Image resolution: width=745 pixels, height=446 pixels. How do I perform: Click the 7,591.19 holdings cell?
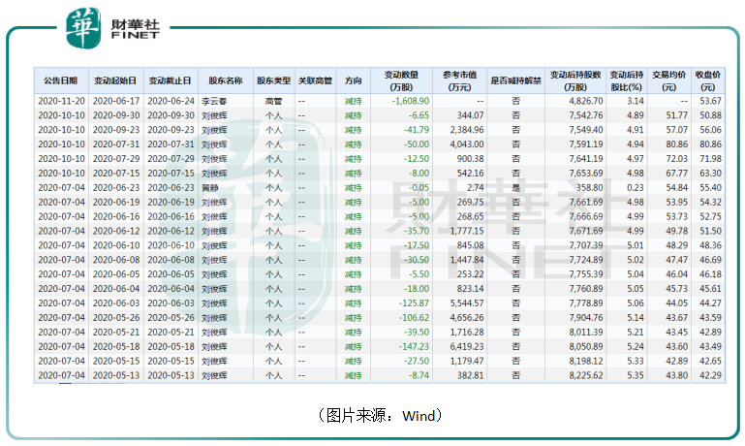(x=586, y=144)
